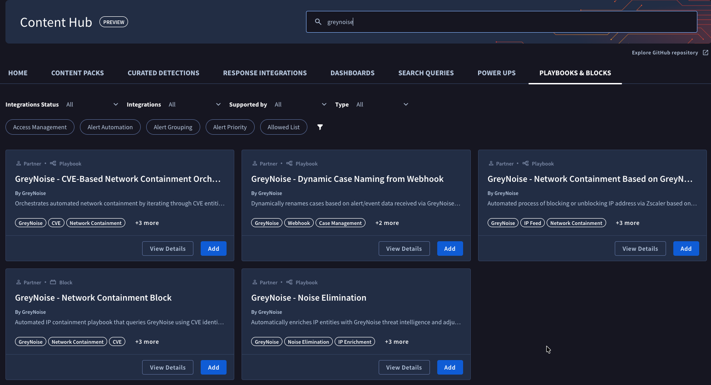Add the Network Containment Based on GreyN playbook
This screenshot has height=385, width=711.
(686, 249)
